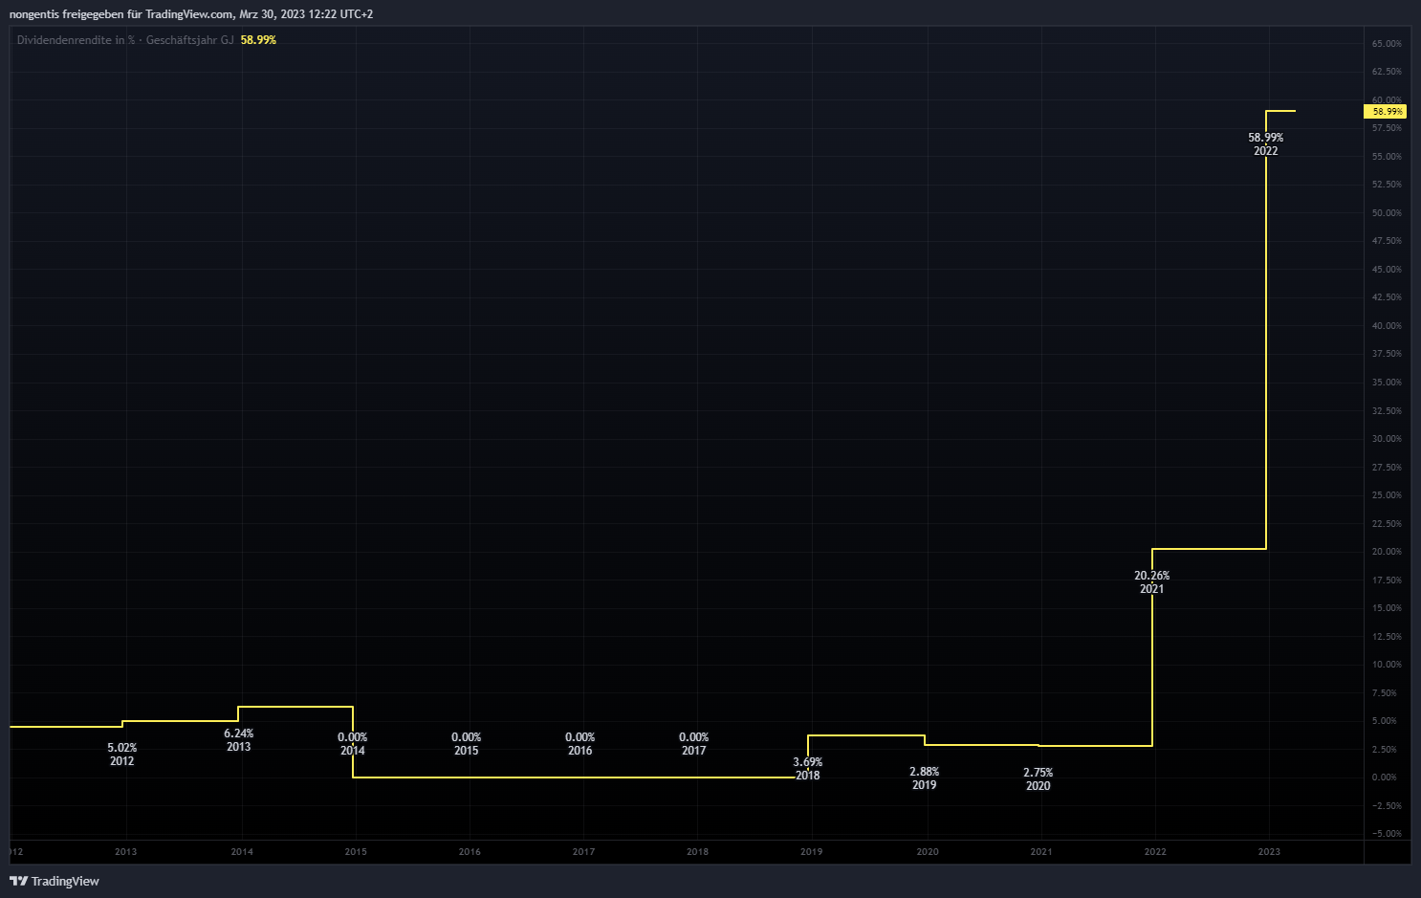Click the 0.00% price scale label
Screen dimensions: 1421x898
coord(1384,778)
